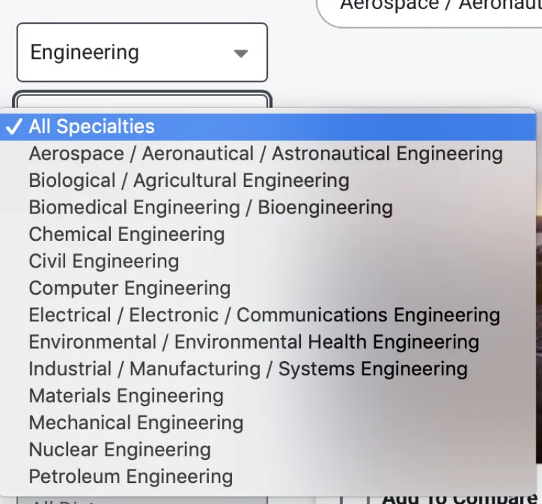Pick Mechanical Engineering option
542x504 pixels.
pos(268,423)
